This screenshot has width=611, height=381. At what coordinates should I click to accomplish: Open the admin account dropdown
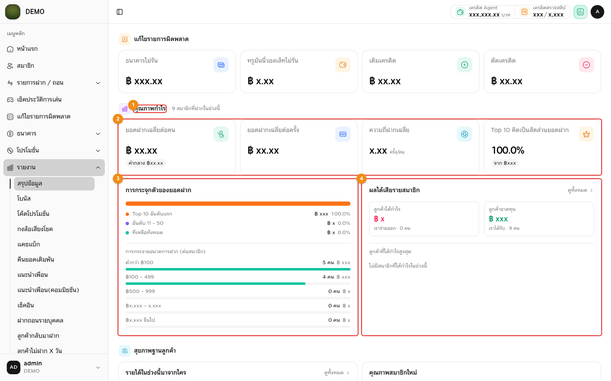tap(54, 367)
